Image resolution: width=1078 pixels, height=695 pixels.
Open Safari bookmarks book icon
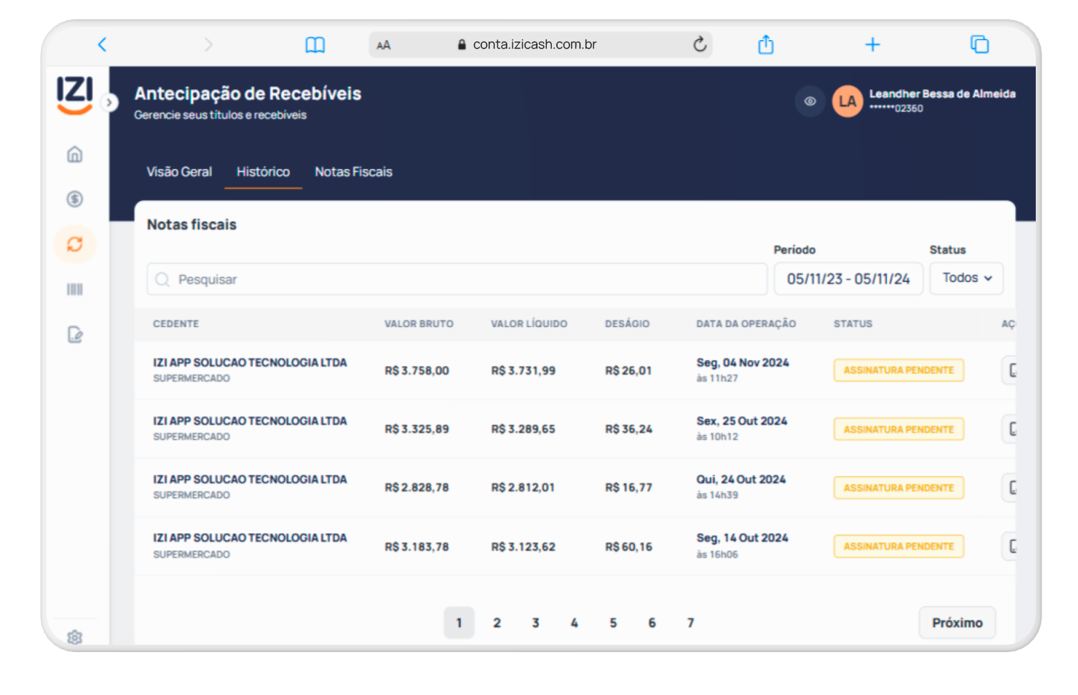(315, 44)
